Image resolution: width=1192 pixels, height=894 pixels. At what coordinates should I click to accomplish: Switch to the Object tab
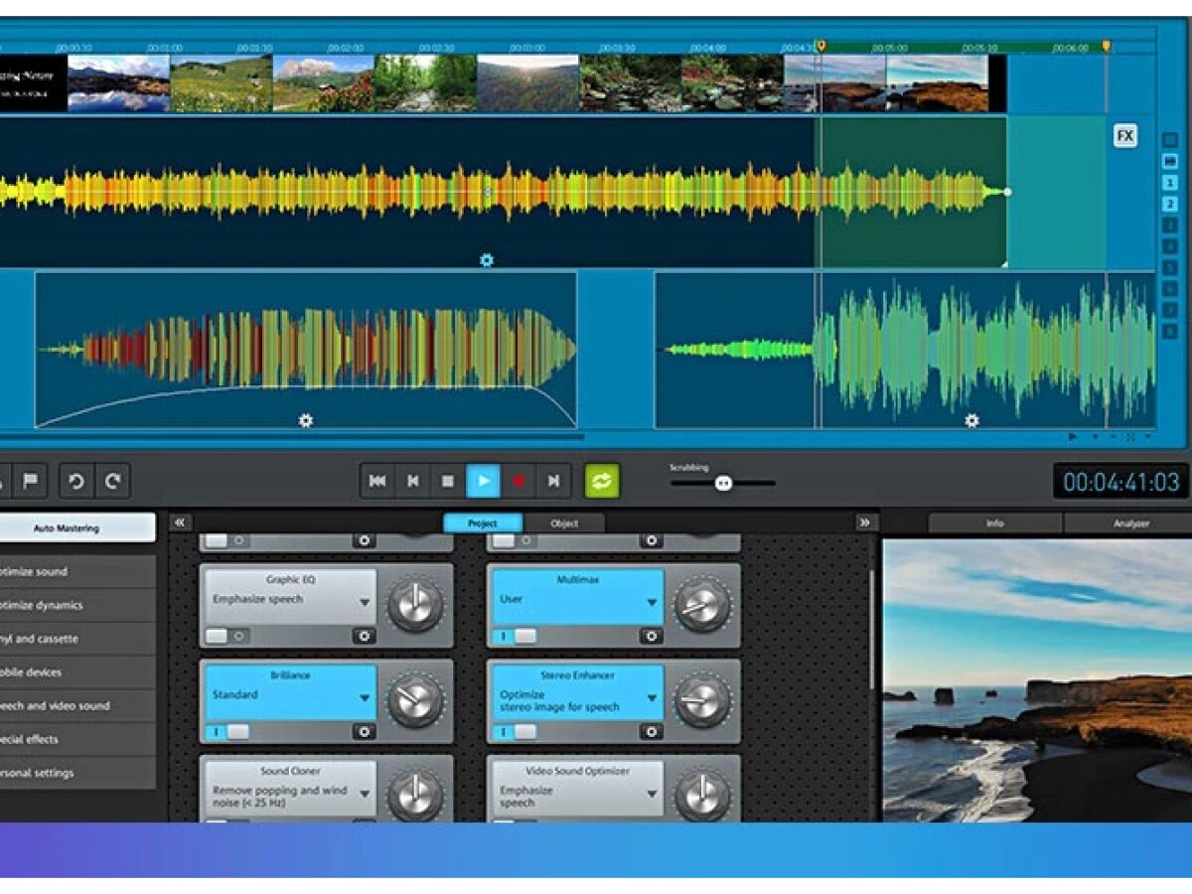pos(564,523)
